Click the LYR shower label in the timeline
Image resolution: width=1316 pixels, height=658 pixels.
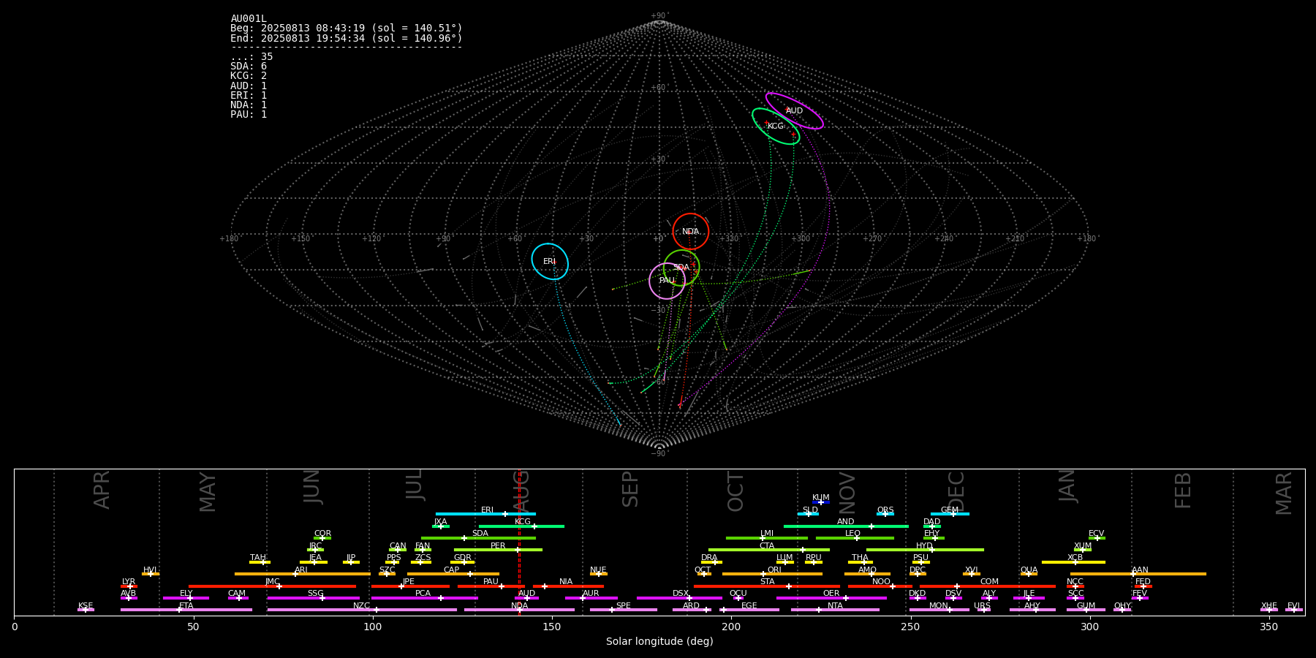pos(129,582)
